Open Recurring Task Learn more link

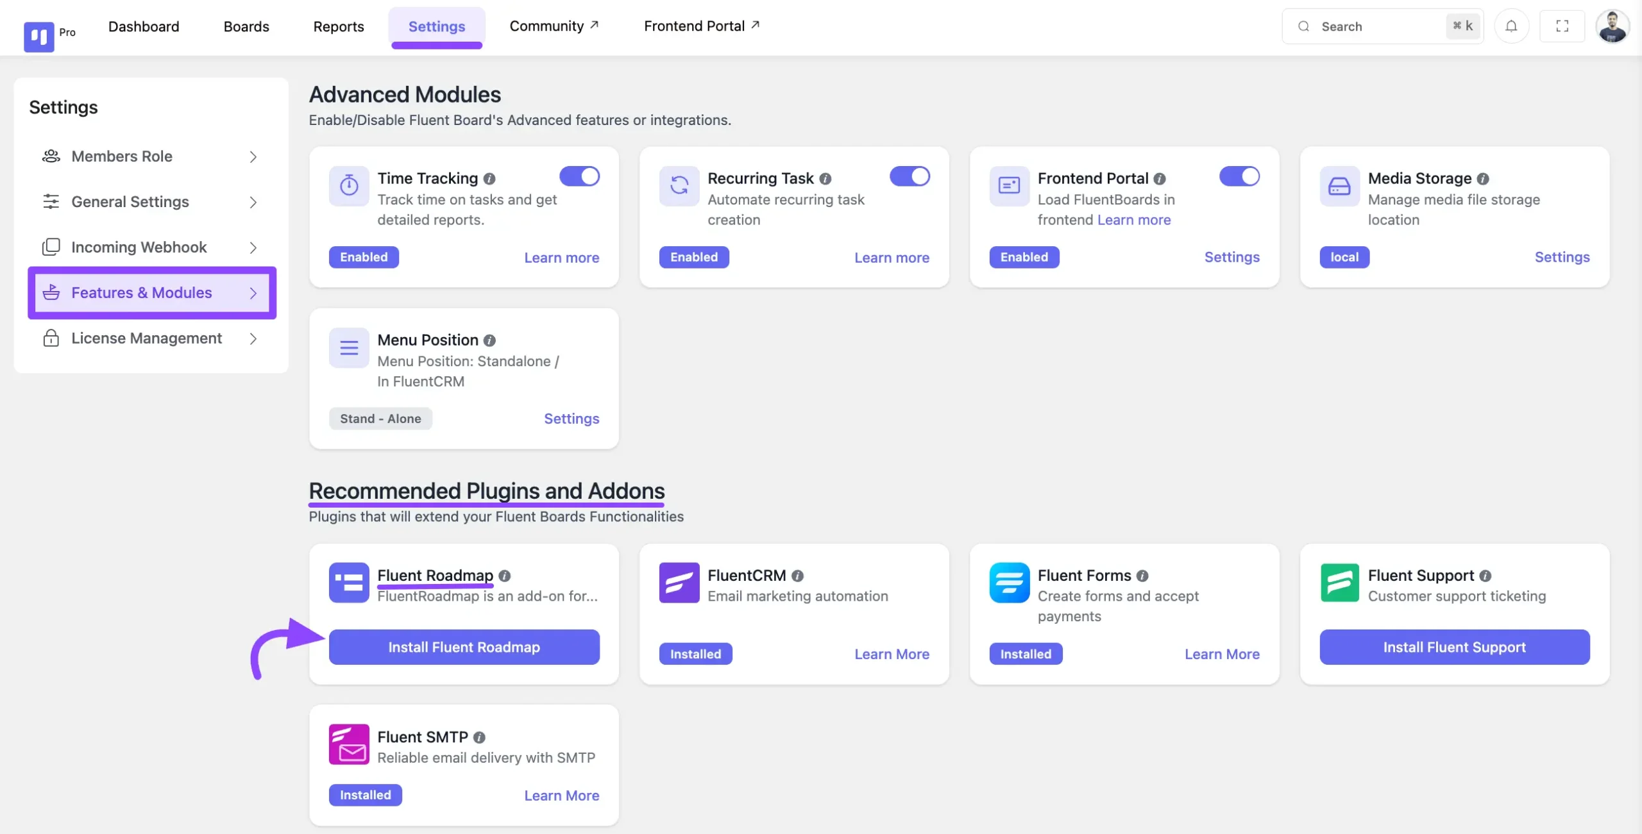(892, 258)
